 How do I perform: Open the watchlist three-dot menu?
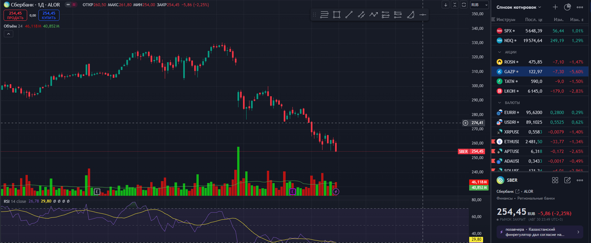coord(580,7)
